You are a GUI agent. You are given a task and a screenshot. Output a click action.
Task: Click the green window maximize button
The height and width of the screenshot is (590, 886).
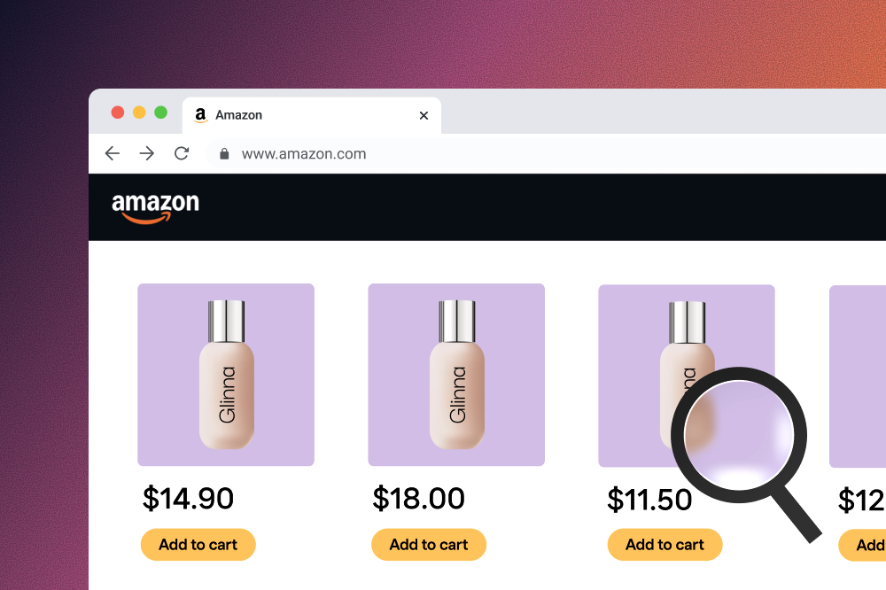coord(161,113)
